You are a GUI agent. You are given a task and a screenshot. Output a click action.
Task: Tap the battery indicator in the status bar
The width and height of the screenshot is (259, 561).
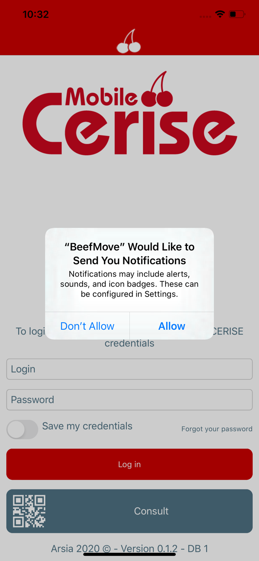(x=236, y=14)
